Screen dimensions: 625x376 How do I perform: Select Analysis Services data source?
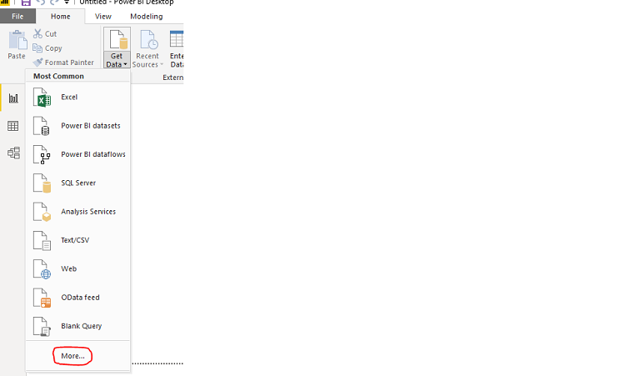78,212
